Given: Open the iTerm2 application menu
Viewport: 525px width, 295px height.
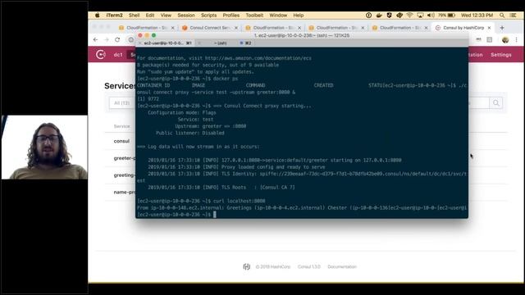Looking at the screenshot, I should [115, 15].
